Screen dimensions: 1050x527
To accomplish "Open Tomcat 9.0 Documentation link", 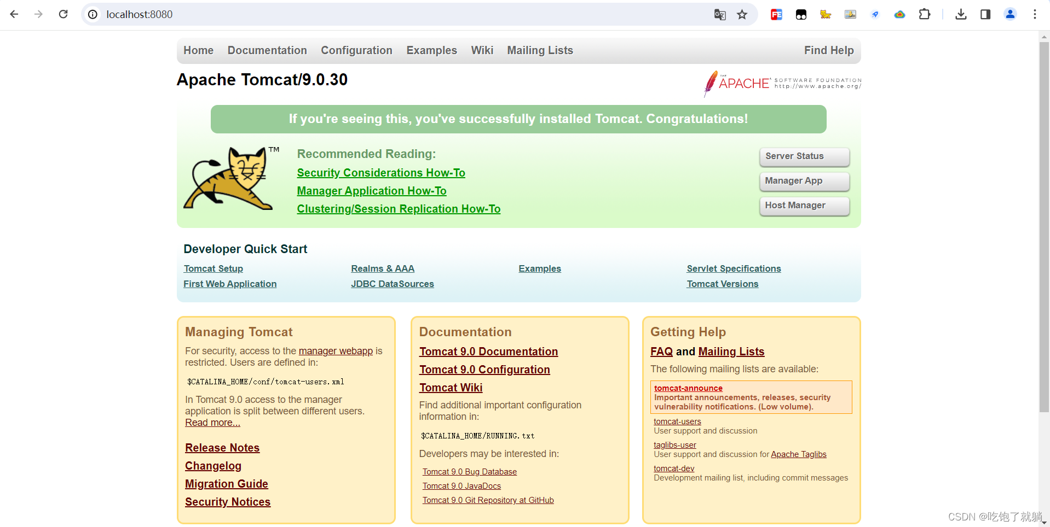I will tap(488, 352).
